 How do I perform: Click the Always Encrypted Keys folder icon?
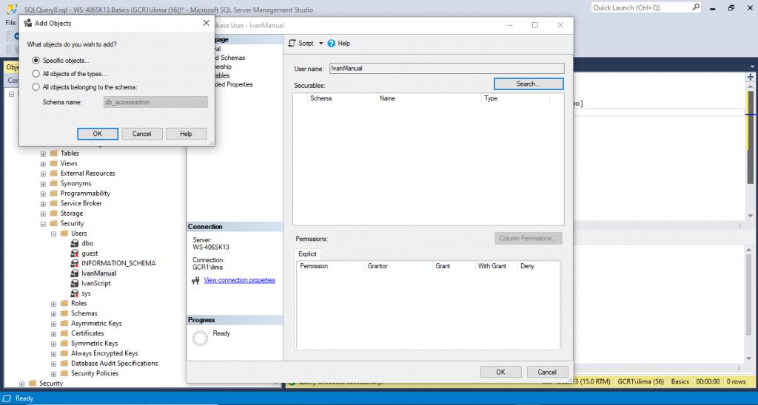(64, 353)
